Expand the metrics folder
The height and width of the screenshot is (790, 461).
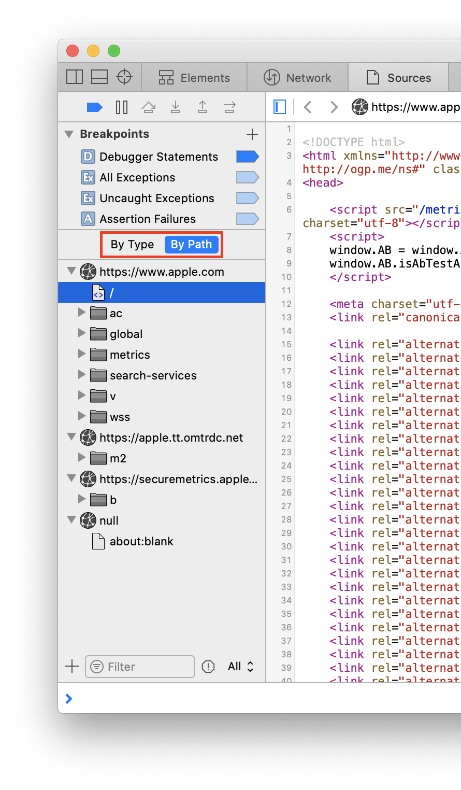[x=82, y=354]
